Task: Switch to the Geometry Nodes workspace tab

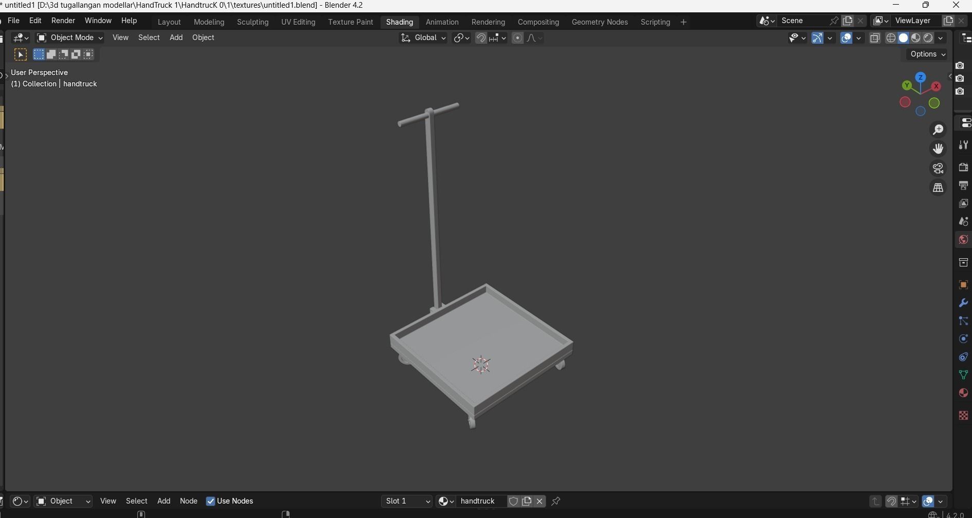Action: 600,22
